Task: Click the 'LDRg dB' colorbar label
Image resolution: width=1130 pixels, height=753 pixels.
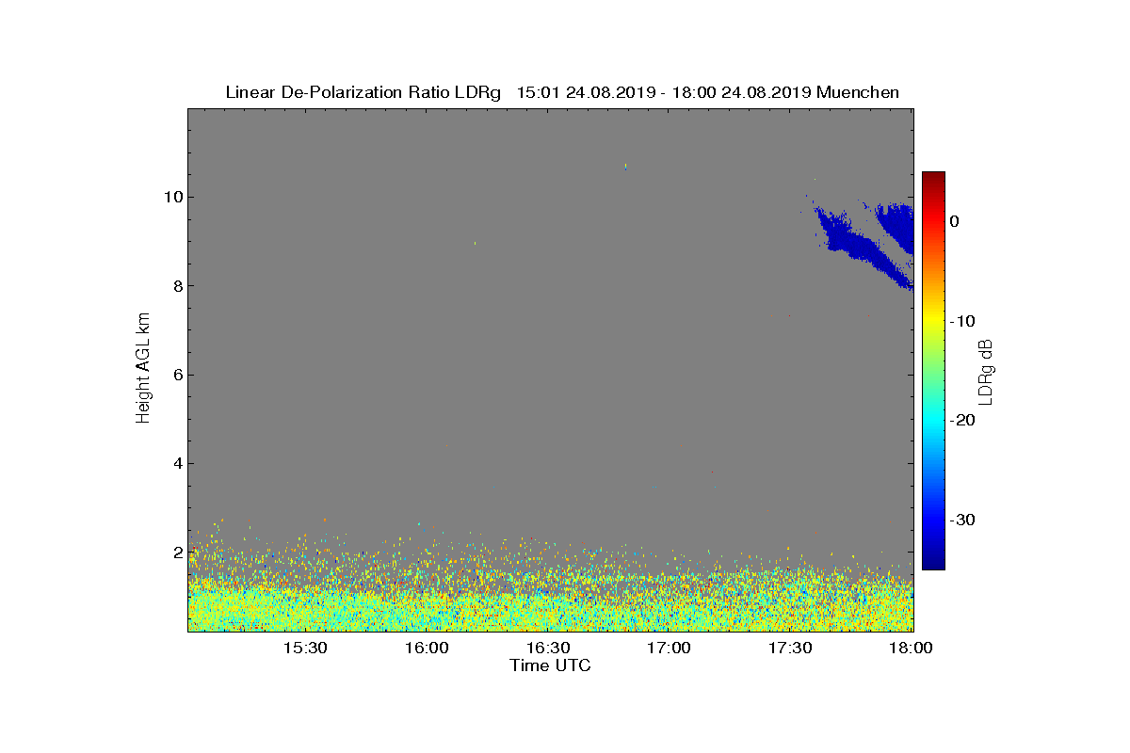Action: tap(985, 371)
